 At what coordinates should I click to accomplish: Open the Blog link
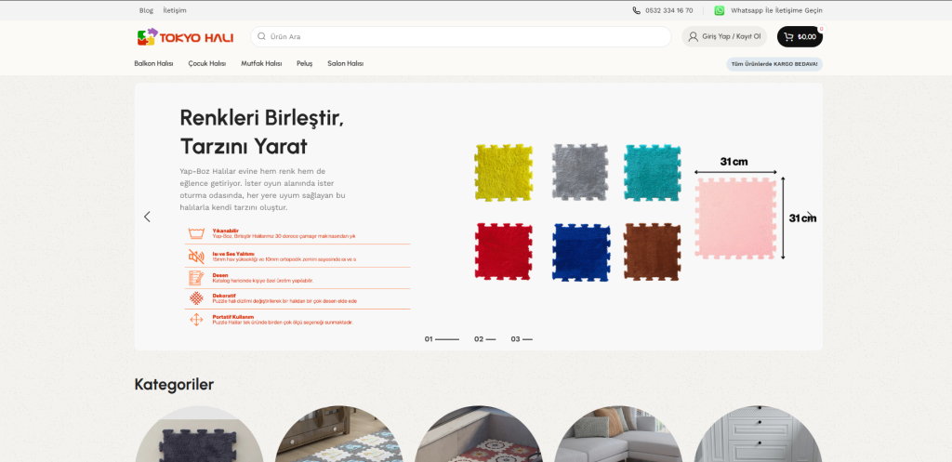[146, 10]
